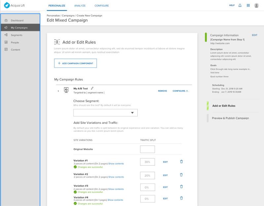Edit the Campaign Information

tap(254, 35)
